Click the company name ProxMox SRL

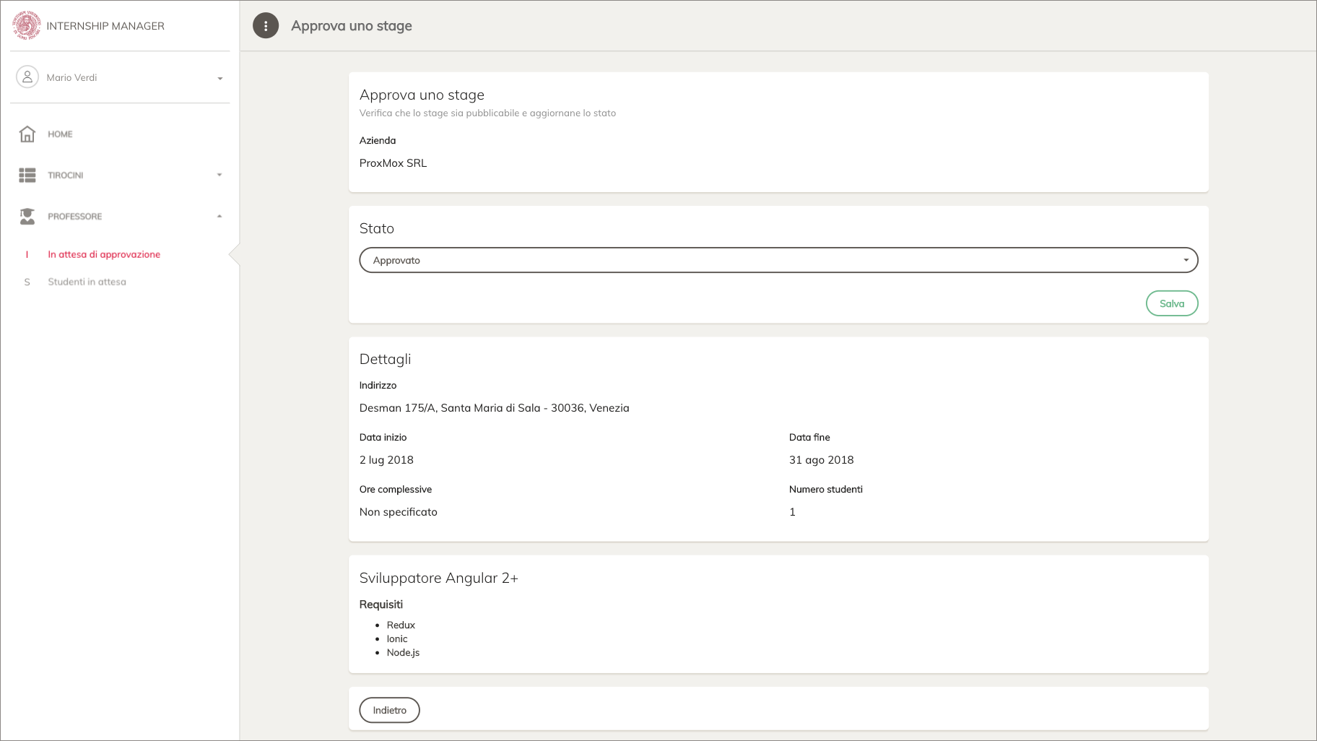pyautogui.click(x=394, y=163)
